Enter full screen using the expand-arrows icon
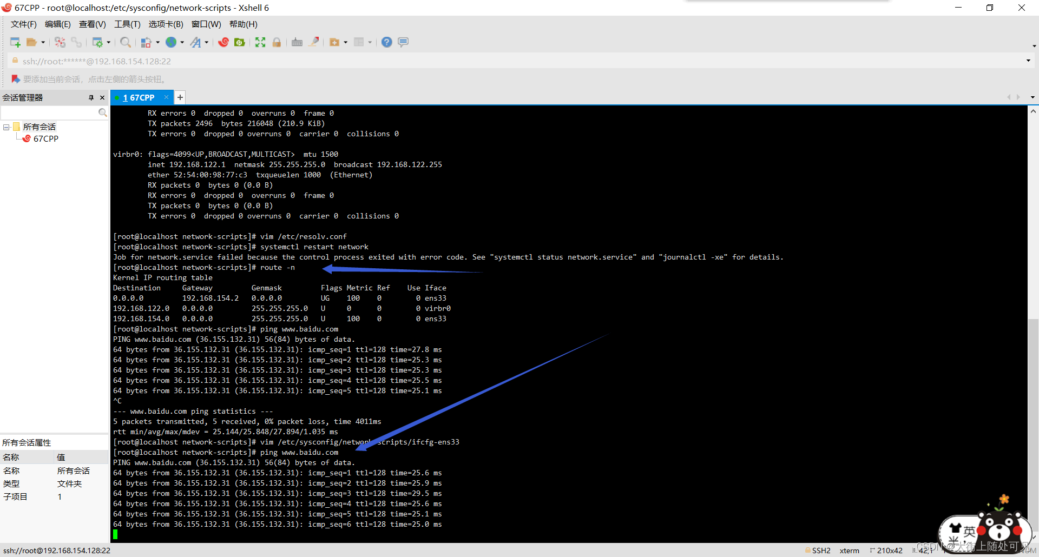 260,42
